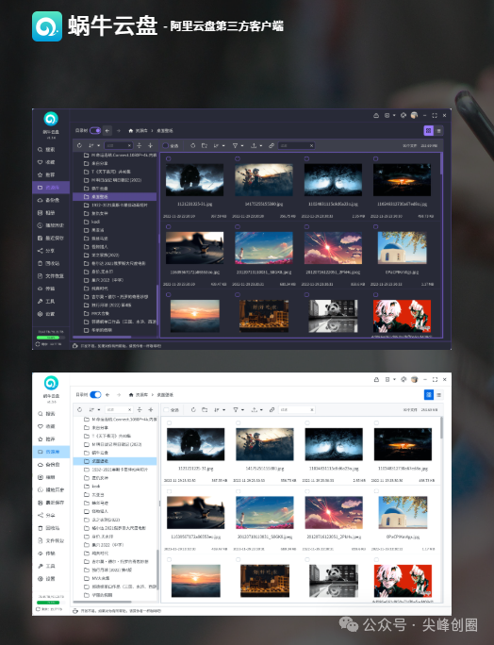494x645 pixels.
Task: Tick checkbox above turntable image in dark window
Action: click(x=168, y=226)
